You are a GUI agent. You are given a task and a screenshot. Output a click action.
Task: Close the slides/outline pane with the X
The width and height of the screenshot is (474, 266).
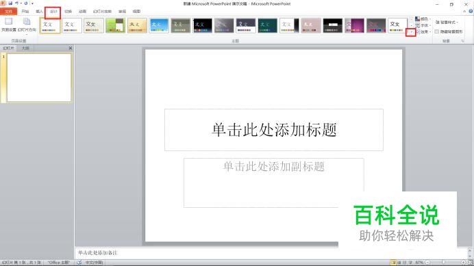tap(71, 48)
